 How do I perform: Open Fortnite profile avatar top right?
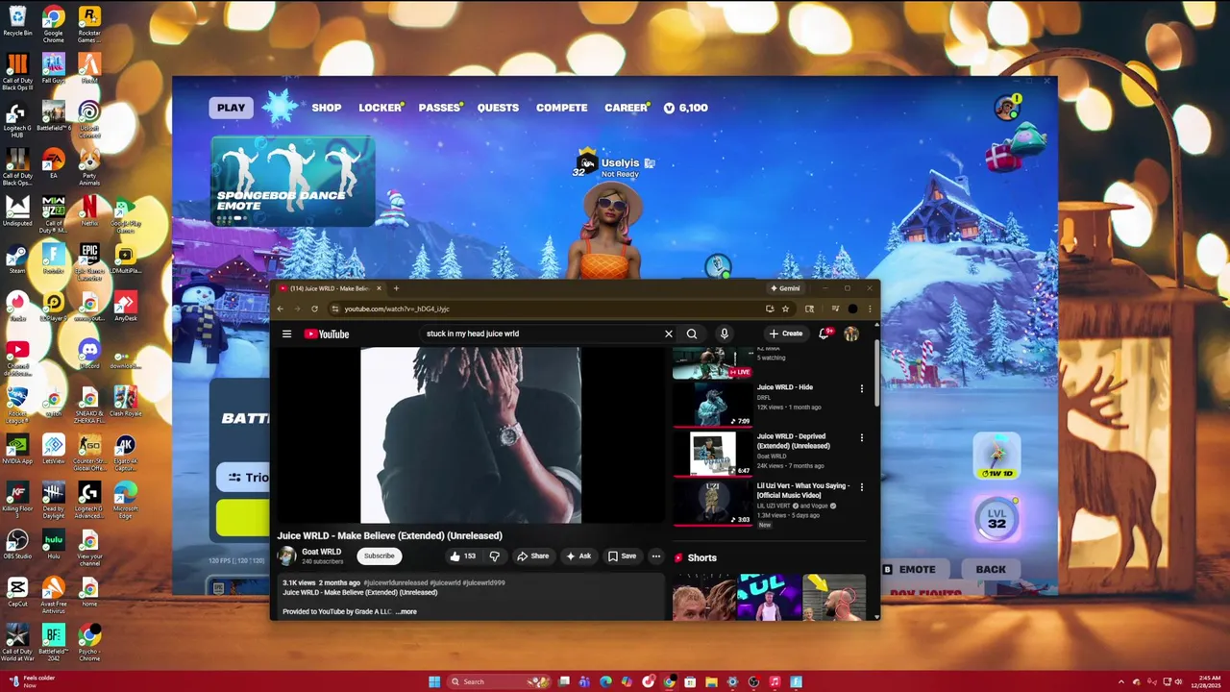[x=1006, y=108]
